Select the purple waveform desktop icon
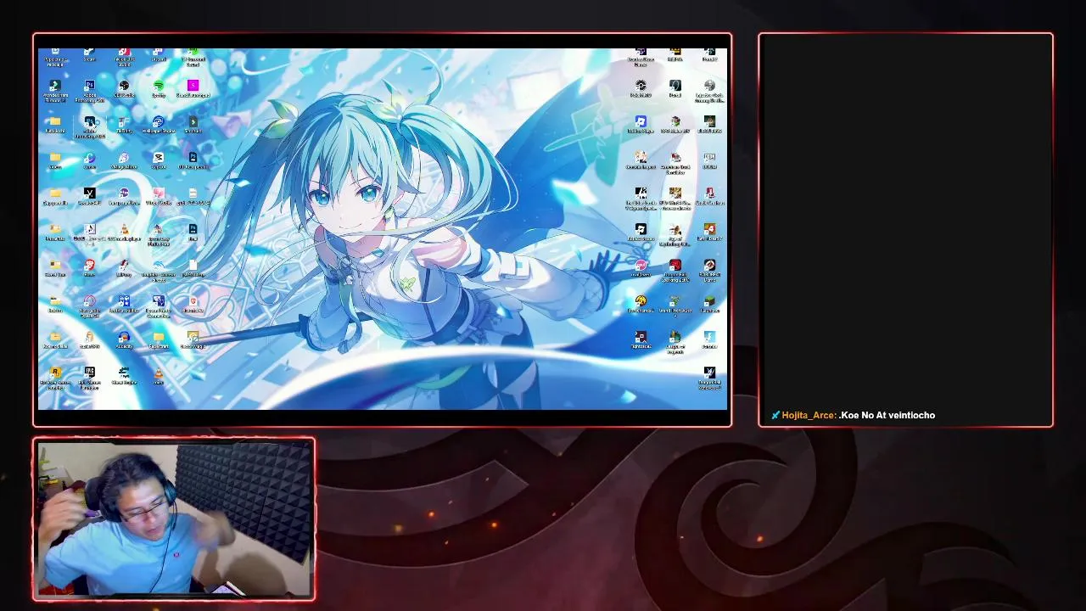Viewport: 1086px width, 611px height. pyautogui.click(x=124, y=193)
